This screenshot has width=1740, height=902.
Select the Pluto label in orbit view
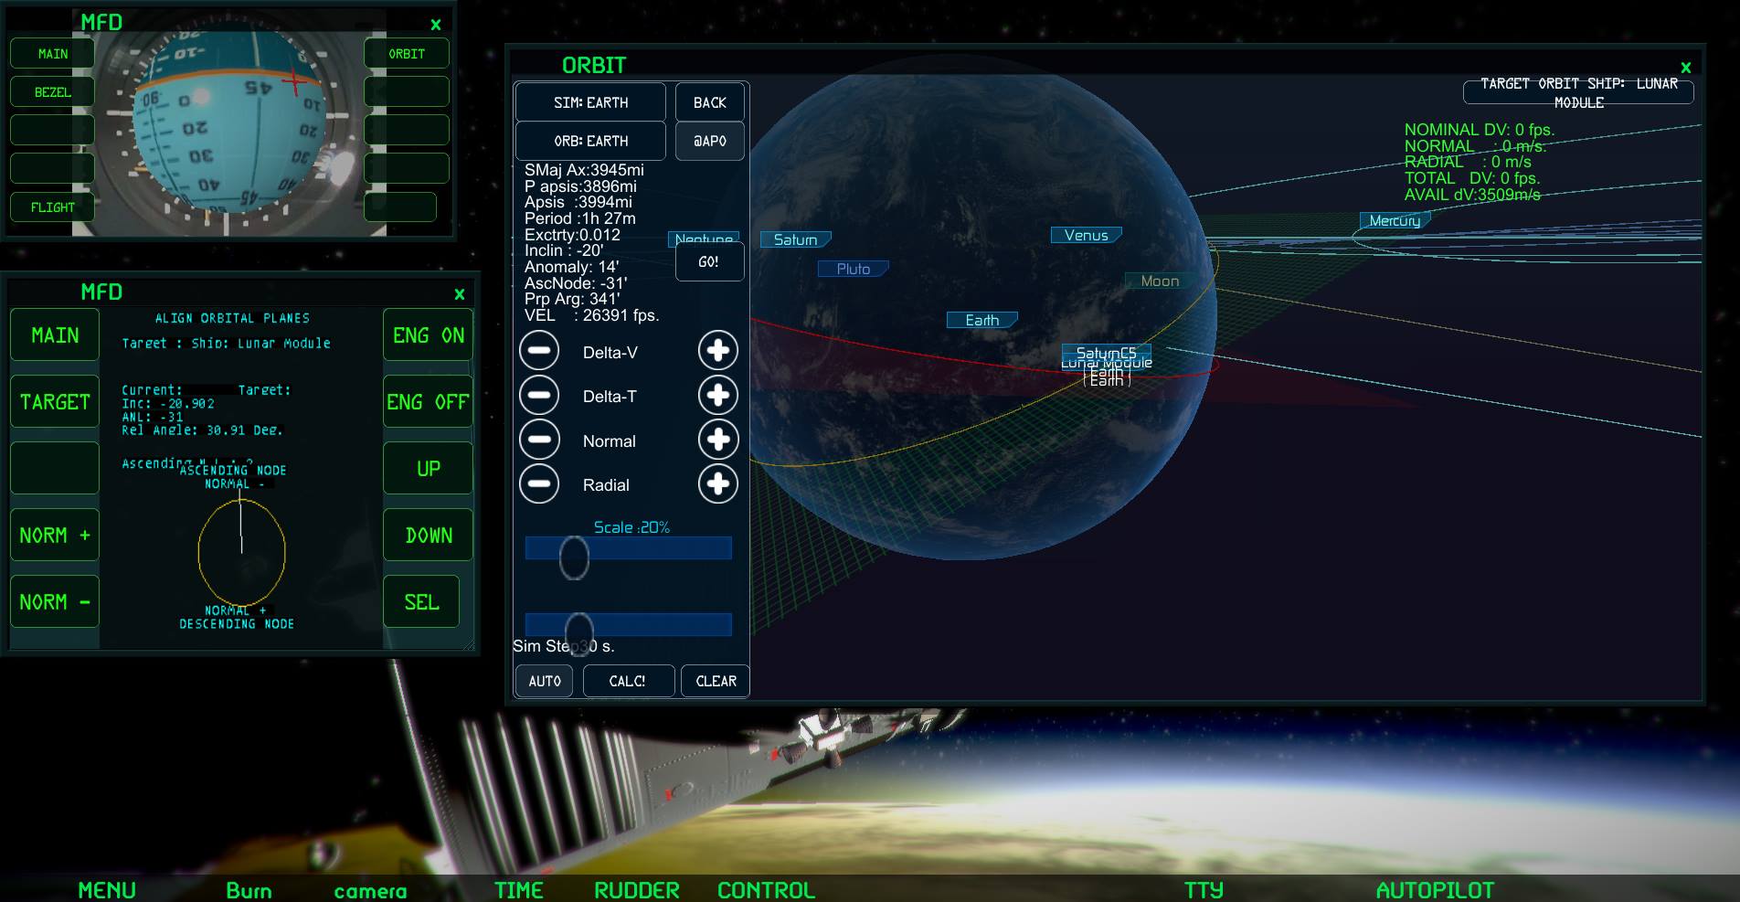853,269
